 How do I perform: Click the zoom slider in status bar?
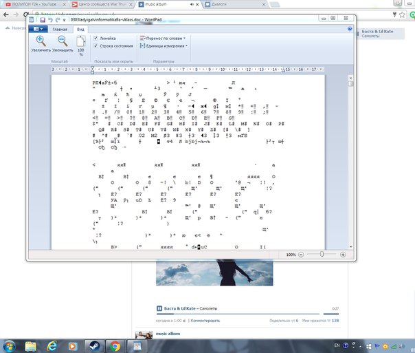point(322,254)
